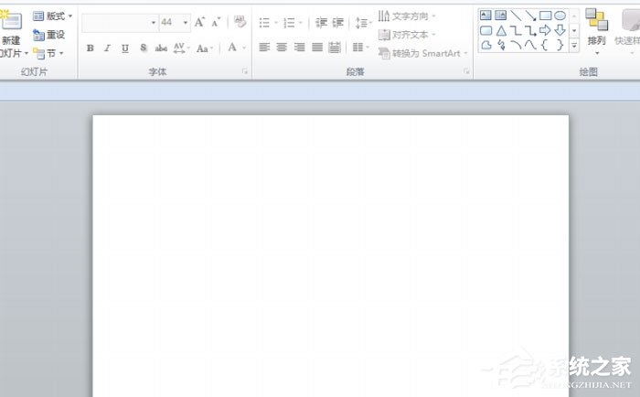Pick the triangle shape from gallery
Viewport: 640px width, 397px height.
coord(501,30)
